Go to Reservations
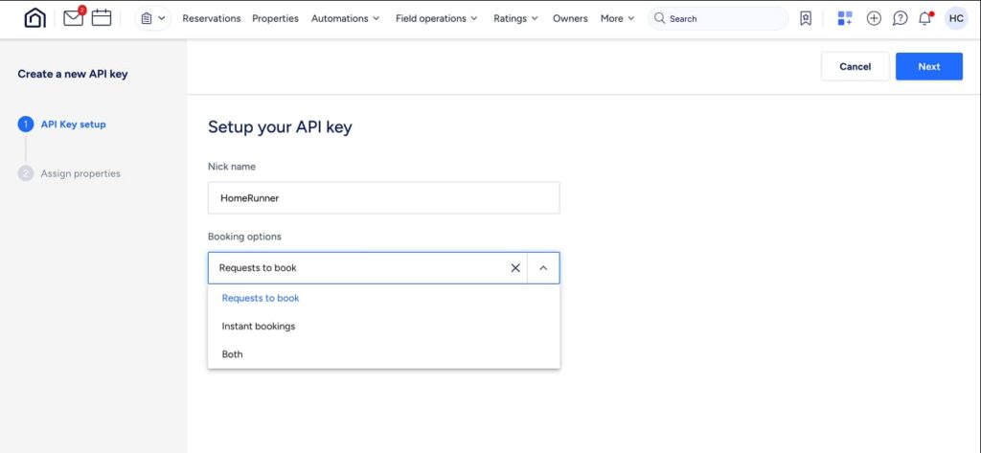This screenshot has height=453, width=981. click(212, 19)
